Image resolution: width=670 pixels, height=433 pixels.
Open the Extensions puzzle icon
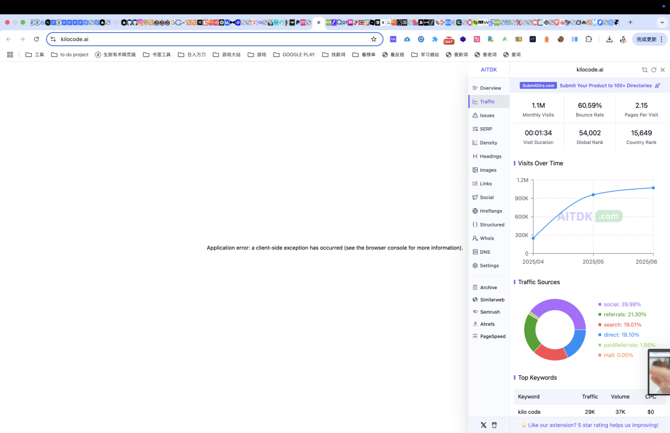[x=589, y=39]
